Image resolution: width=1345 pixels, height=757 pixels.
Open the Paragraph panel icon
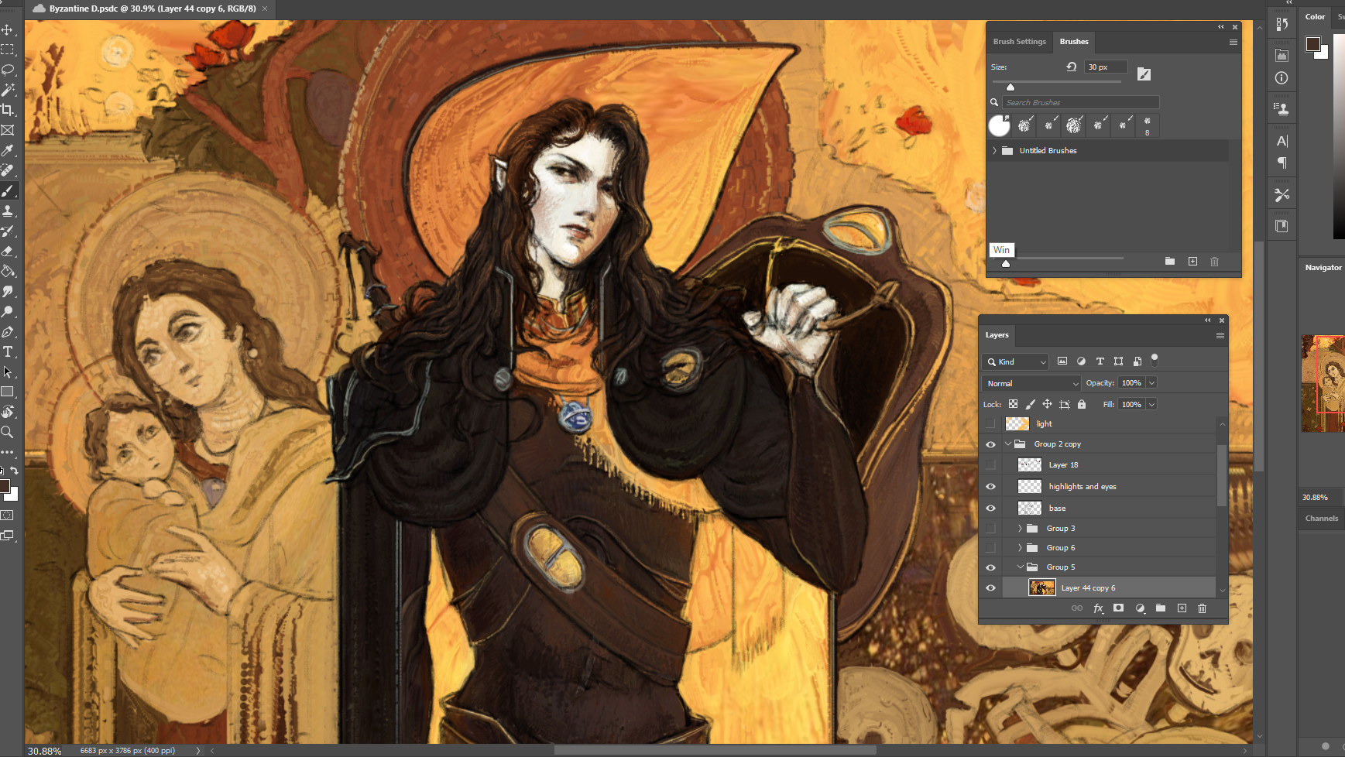1282,163
